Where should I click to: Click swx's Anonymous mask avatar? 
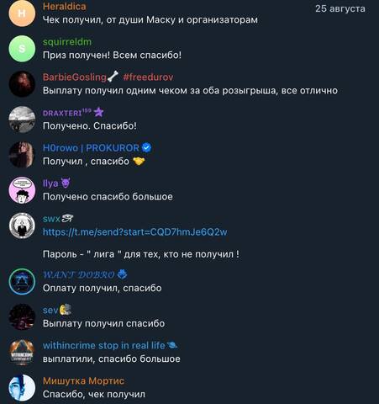click(x=22, y=226)
